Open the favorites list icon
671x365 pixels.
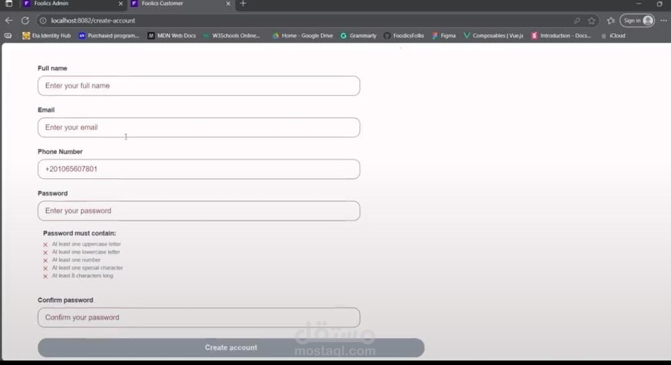[x=611, y=20]
